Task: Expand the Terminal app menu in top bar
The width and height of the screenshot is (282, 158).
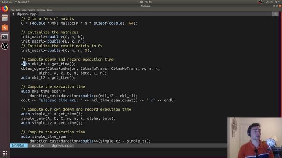Action: (x=22, y=2)
